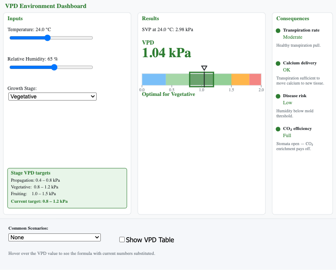Click the 'Inputs' panel heading

(x=15, y=19)
